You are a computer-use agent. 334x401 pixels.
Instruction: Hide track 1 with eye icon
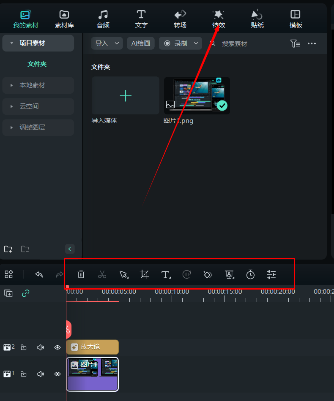coord(57,374)
